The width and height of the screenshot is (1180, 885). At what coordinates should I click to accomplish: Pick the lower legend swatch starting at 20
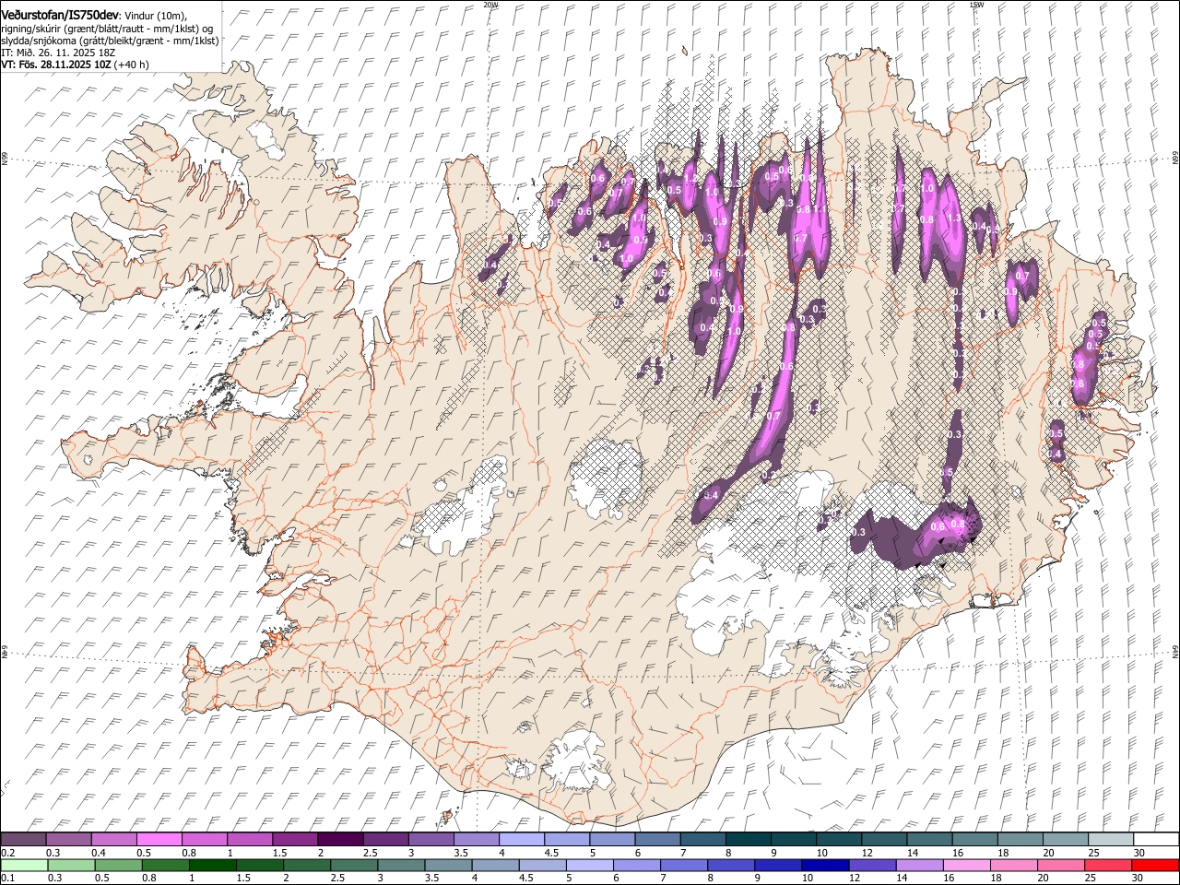click(x=1060, y=865)
